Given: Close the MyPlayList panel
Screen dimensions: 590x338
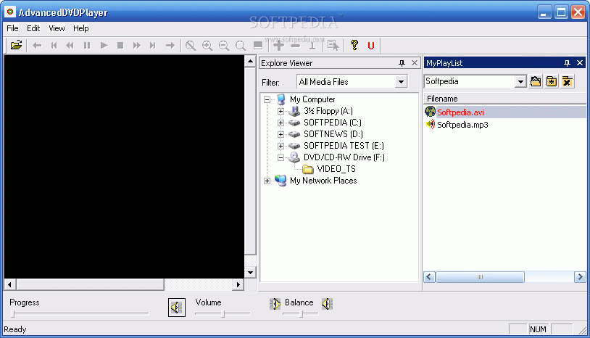Looking at the screenshot, I should pyautogui.click(x=580, y=63).
